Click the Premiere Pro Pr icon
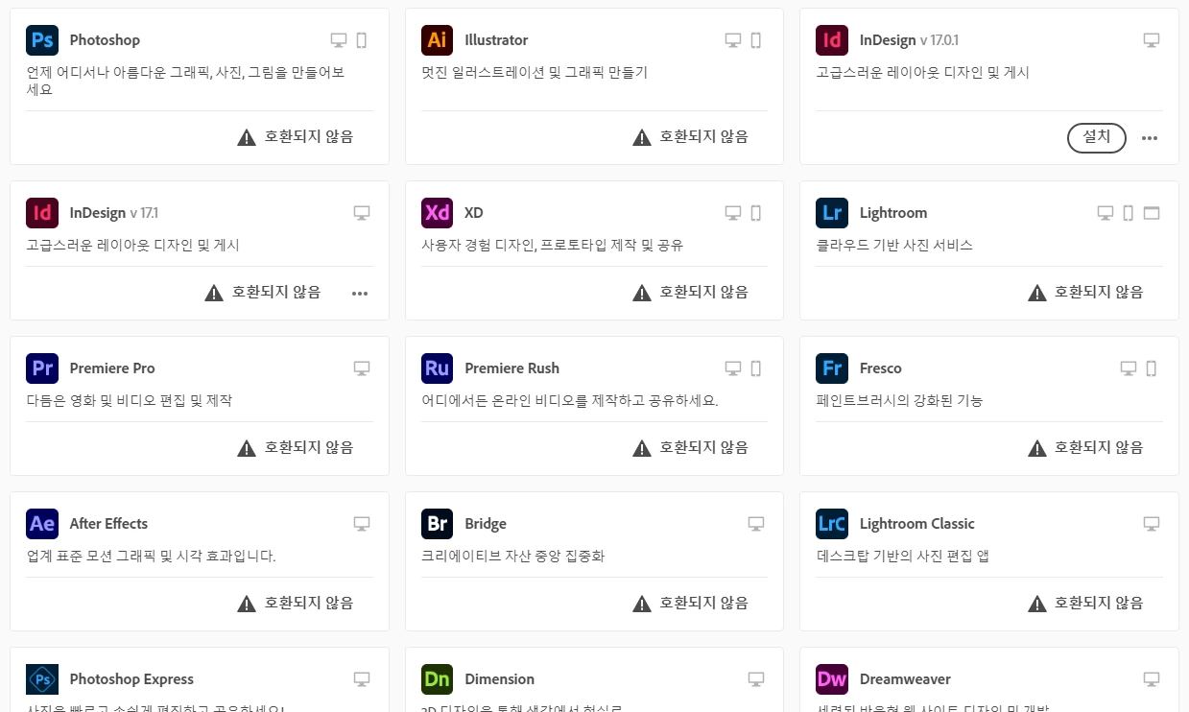 click(x=42, y=368)
